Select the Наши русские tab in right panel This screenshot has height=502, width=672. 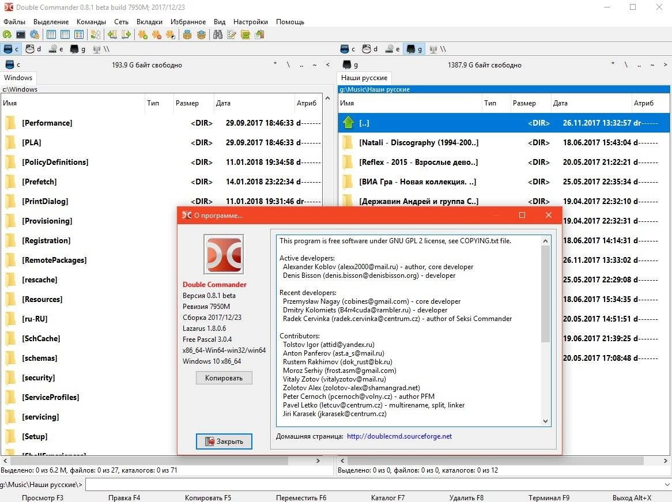point(364,78)
